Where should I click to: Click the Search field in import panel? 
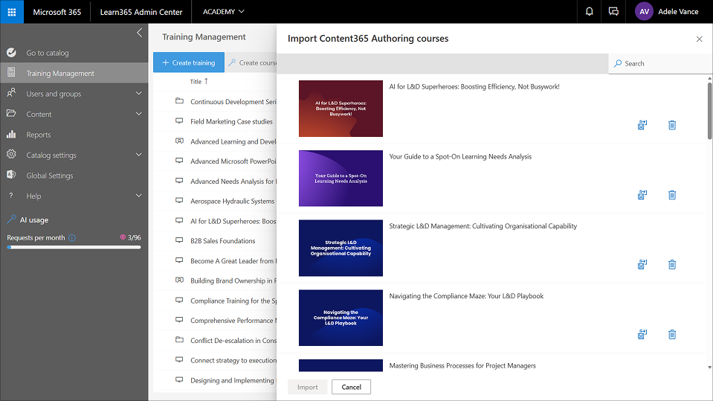pyautogui.click(x=662, y=64)
